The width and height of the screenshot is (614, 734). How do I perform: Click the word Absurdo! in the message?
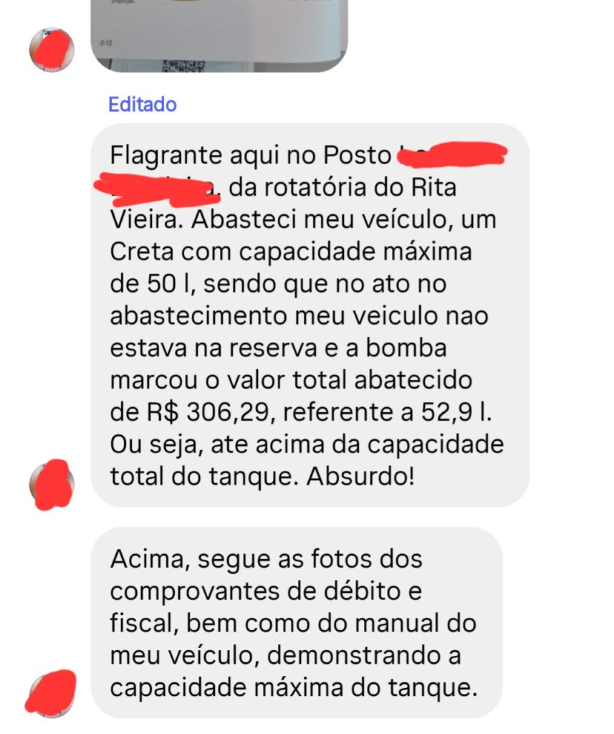tap(360, 476)
